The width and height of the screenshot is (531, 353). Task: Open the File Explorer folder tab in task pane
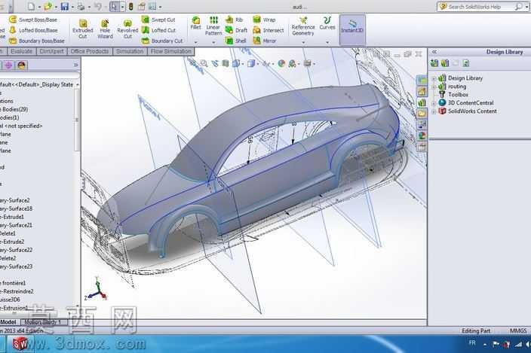[x=422, y=114]
